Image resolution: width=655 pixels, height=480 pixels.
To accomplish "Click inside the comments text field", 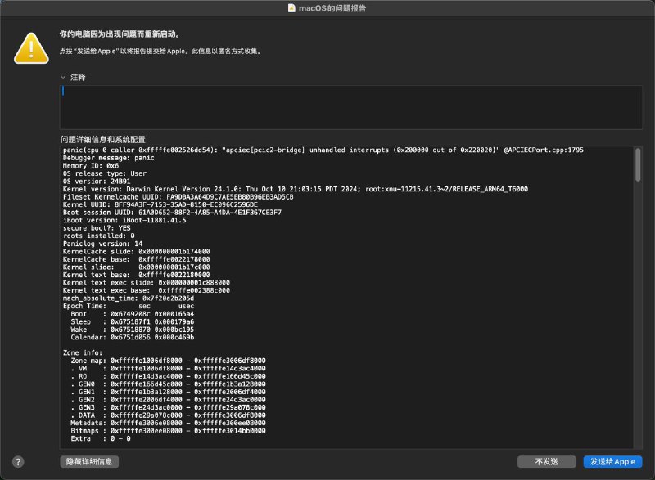I will pyautogui.click(x=351, y=107).
